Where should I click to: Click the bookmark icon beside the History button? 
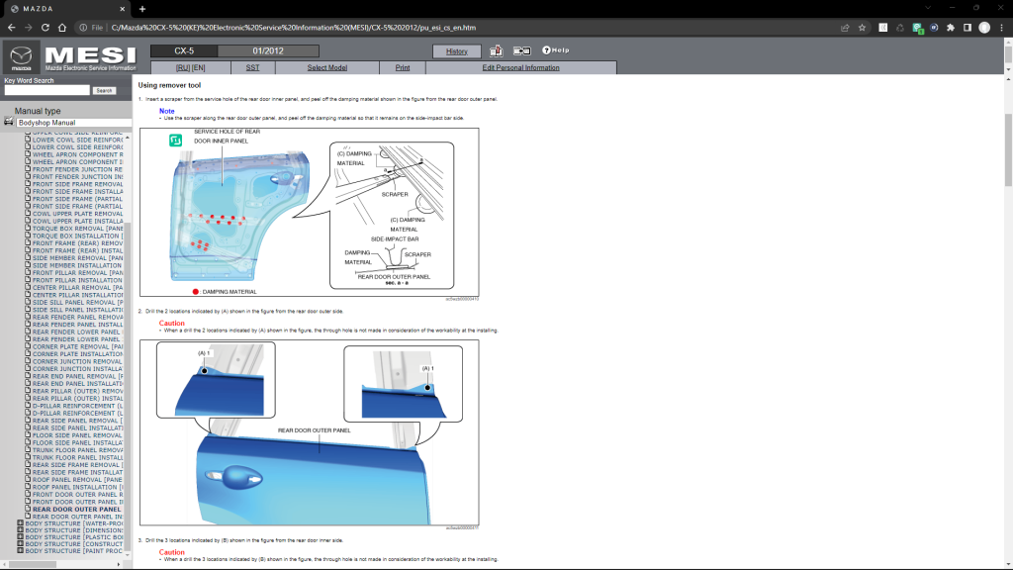point(497,50)
